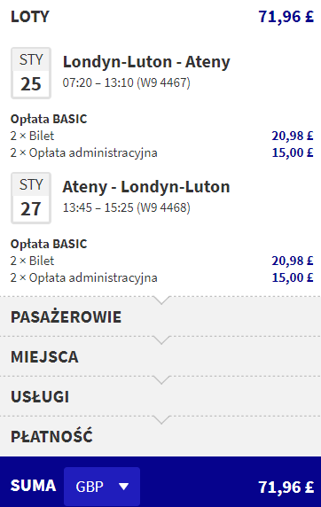Select the Ateny - Londyn-Luton flight title
The image size is (321, 507).
(x=146, y=186)
